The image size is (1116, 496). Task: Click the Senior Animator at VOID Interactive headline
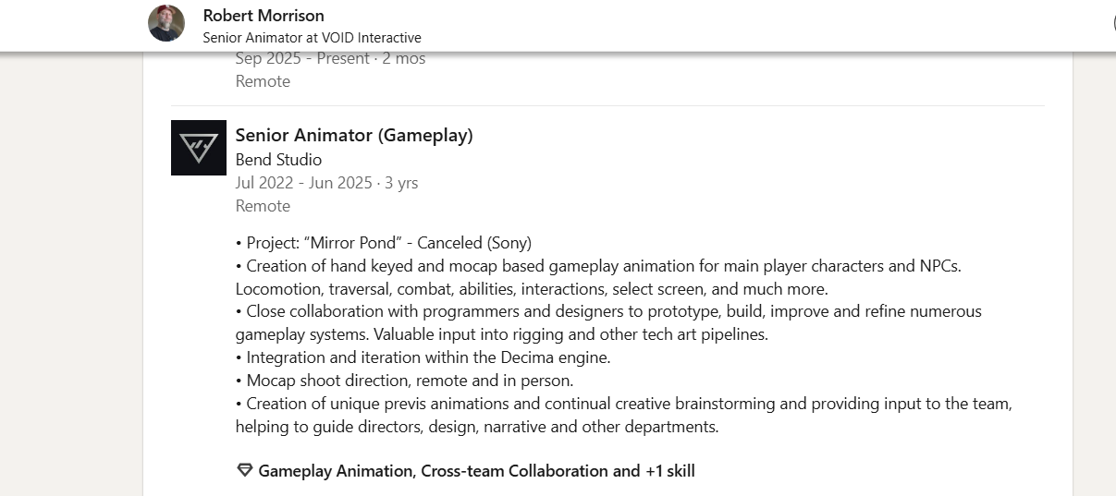[x=312, y=38]
